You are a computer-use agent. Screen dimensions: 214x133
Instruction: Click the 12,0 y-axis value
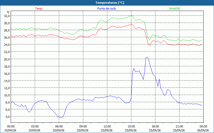point(7,88)
